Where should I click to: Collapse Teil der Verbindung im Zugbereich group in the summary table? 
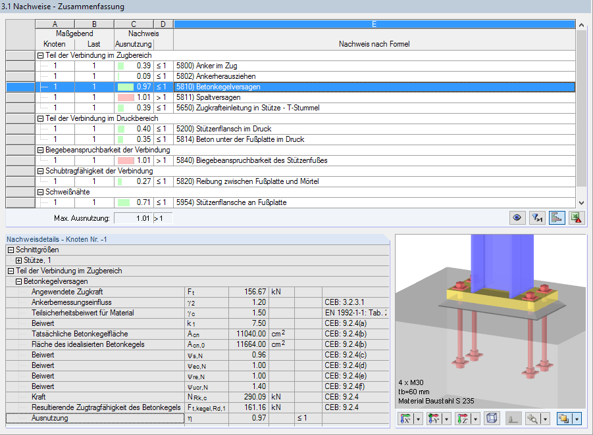point(40,55)
